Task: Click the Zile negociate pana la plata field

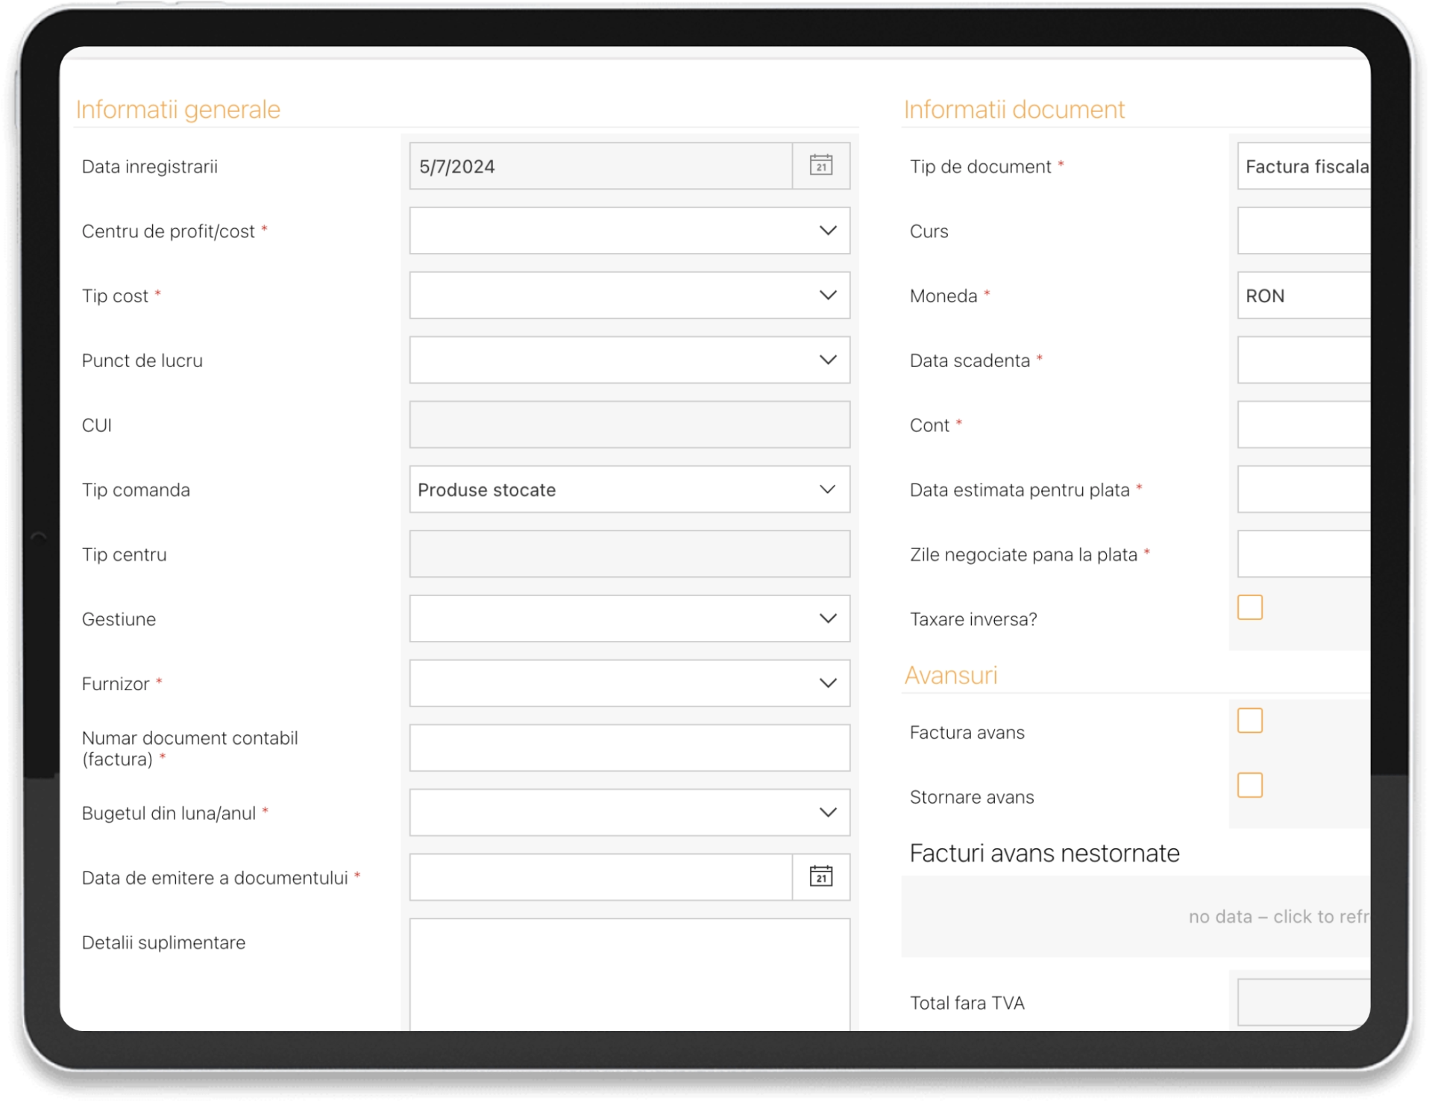Action: click(1303, 554)
